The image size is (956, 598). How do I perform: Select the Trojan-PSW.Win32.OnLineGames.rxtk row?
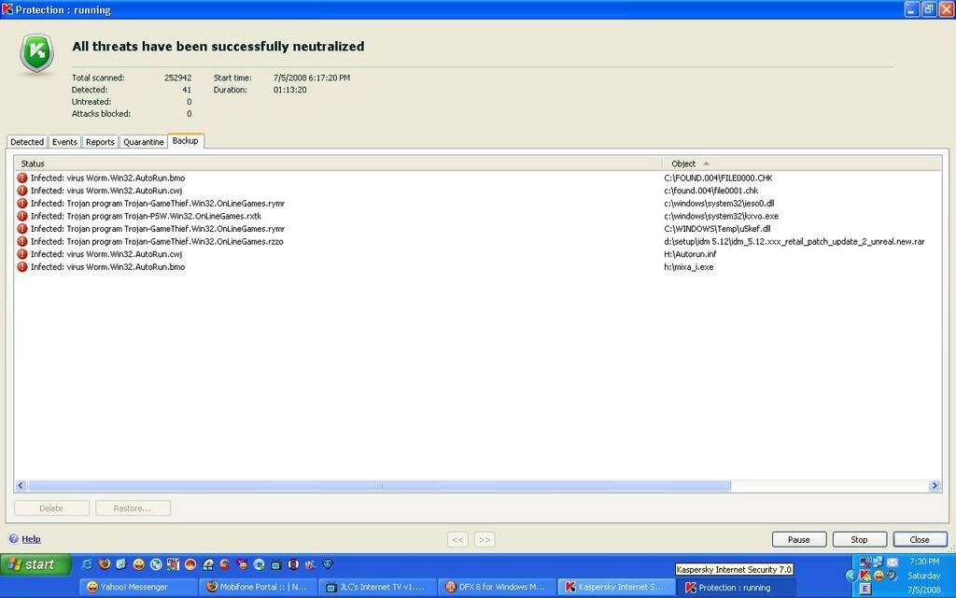478,216
